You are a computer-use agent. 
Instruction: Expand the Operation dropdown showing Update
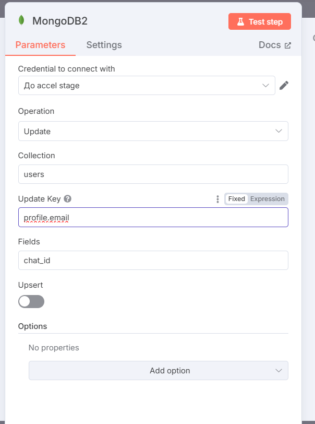[x=153, y=131]
